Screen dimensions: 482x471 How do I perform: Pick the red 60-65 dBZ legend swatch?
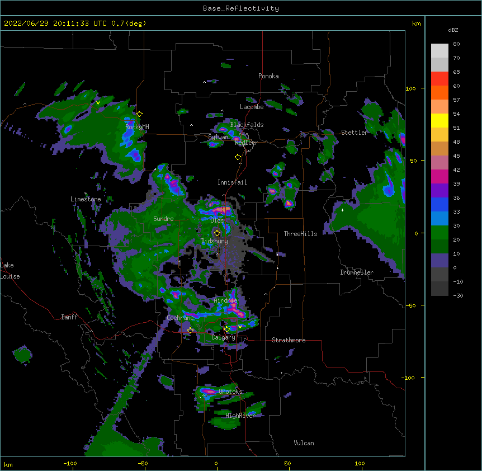click(440, 79)
